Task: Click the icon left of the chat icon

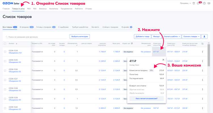Action: coord(194,3)
